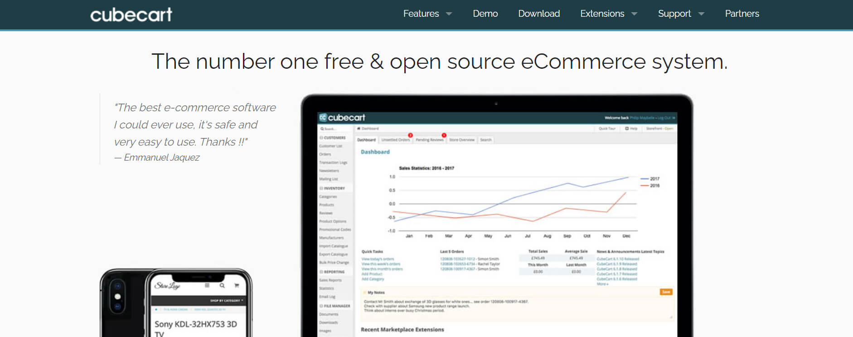Screen dimensions: 853x337
Task: Open the Shop By Category dropdown on phone
Action: coord(227,300)
